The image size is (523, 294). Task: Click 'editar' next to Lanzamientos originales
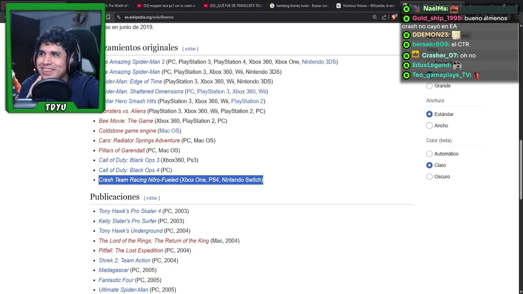click(x=190, y=49)
